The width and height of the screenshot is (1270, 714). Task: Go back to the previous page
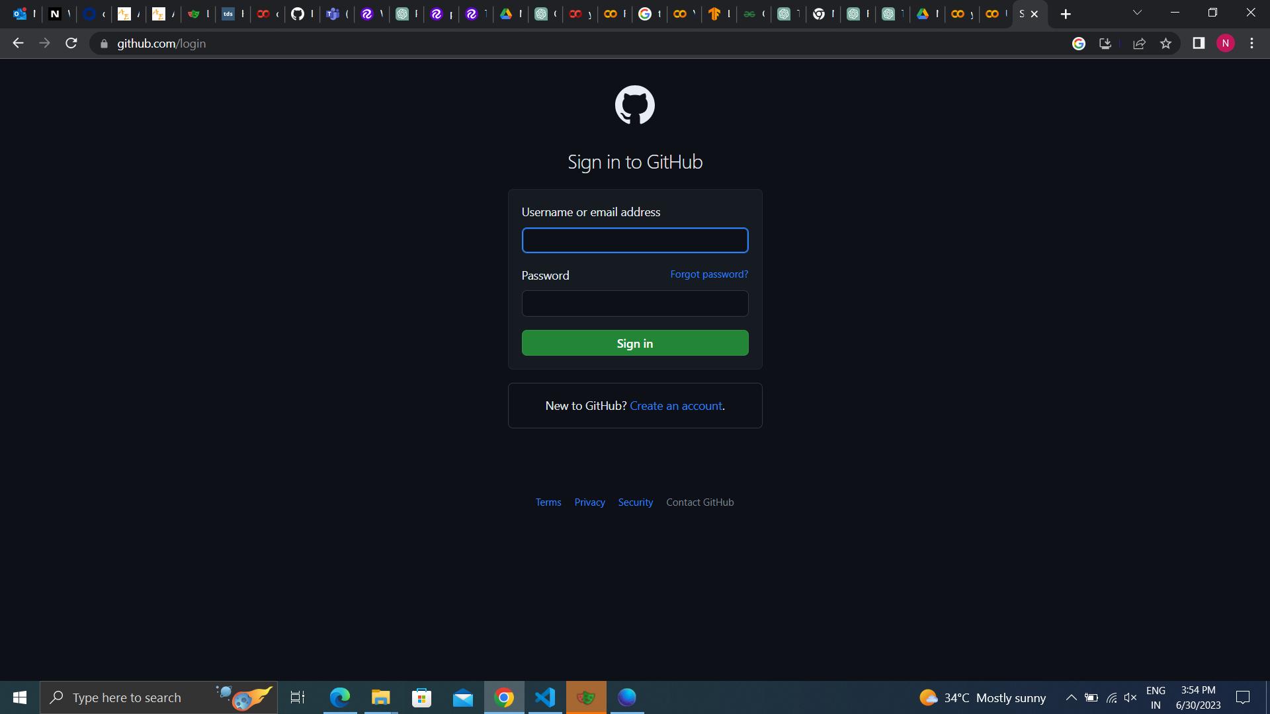pyautogui.click(x=18, y=44)
